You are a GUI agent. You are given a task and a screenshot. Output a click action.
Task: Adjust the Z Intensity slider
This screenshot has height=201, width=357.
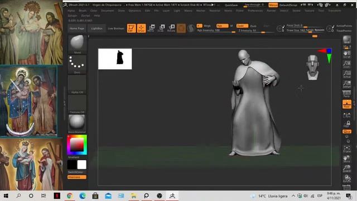256,31
